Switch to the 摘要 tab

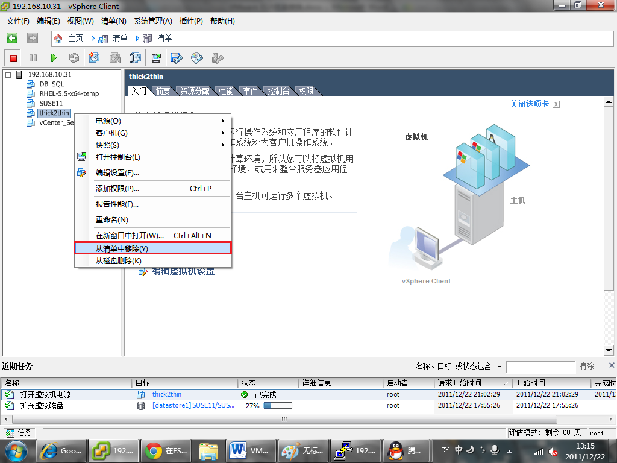[x=163, y=91]
